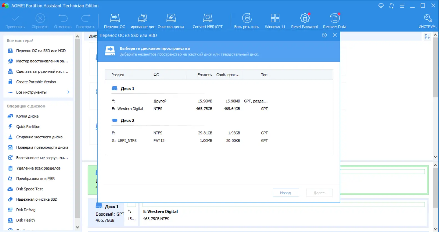Open the hamburger menu in title bar
This screenshot has width=439, height=232.
tap(402, 6)
